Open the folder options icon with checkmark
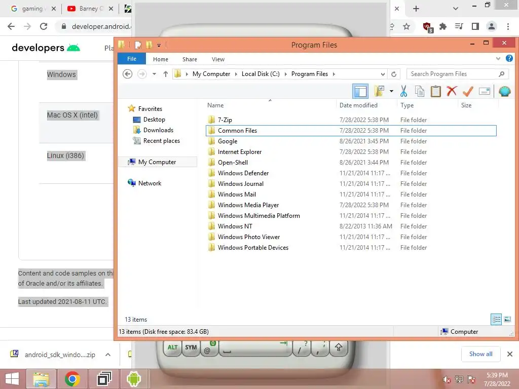 pyautogui.click(x=379, y=91)
